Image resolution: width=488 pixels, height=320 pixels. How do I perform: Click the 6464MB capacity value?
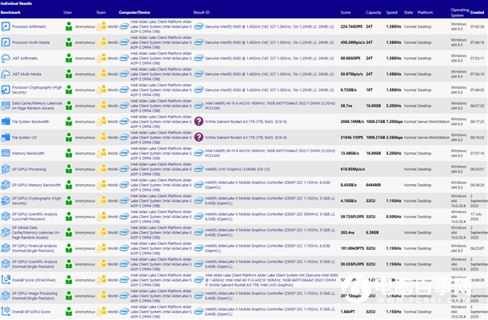[373, 185]
